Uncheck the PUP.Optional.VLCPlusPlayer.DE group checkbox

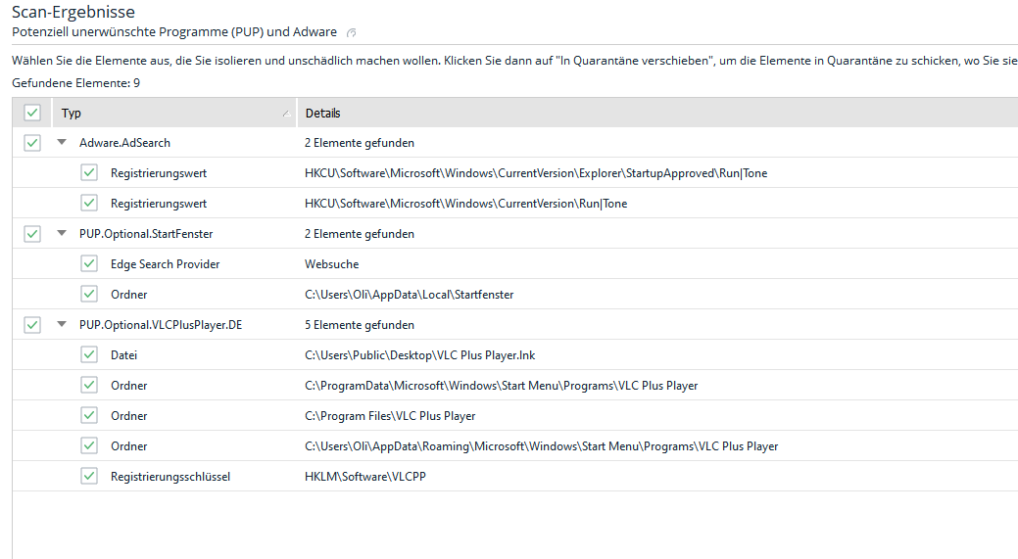pos(32,325)
